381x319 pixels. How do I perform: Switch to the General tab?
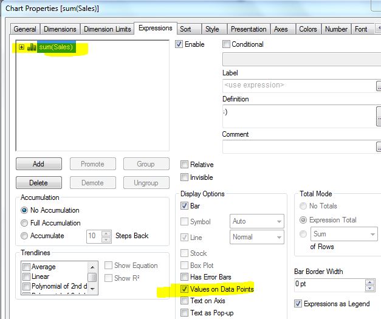pos(25,29)
